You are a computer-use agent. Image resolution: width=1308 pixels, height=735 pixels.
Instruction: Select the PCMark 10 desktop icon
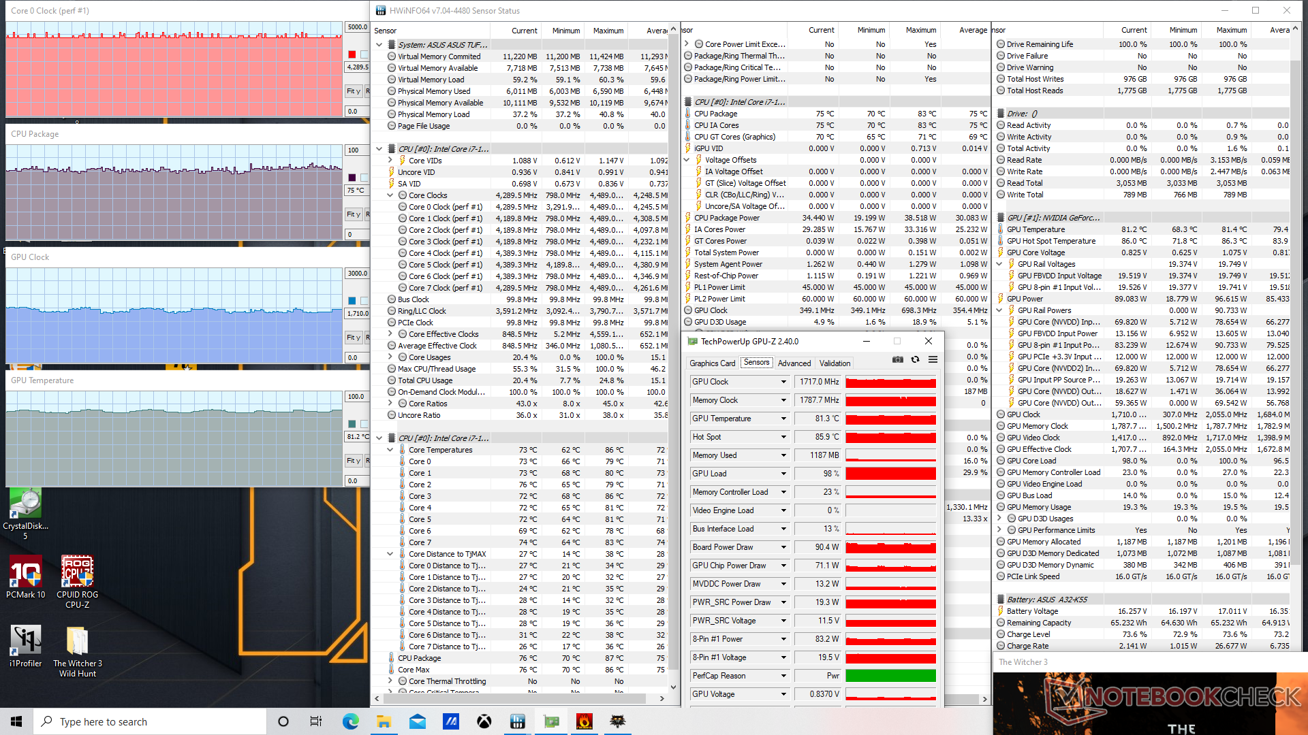[25, 577]
